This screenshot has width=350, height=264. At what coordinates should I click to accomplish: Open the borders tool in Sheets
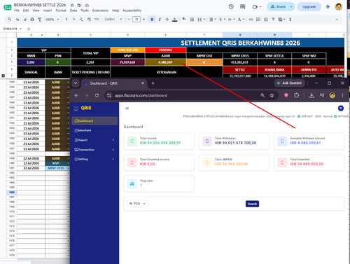click(x=192, y=20)
